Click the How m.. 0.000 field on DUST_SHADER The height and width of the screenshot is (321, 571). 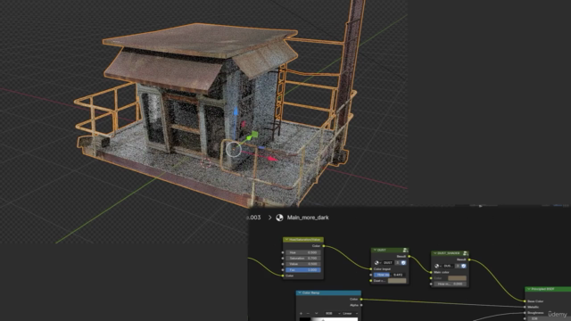tap(450, 284)
